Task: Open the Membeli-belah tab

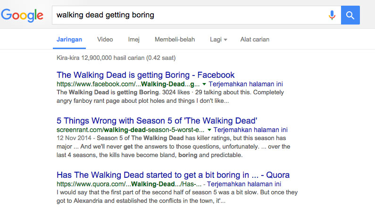Action: click(175, 40)
